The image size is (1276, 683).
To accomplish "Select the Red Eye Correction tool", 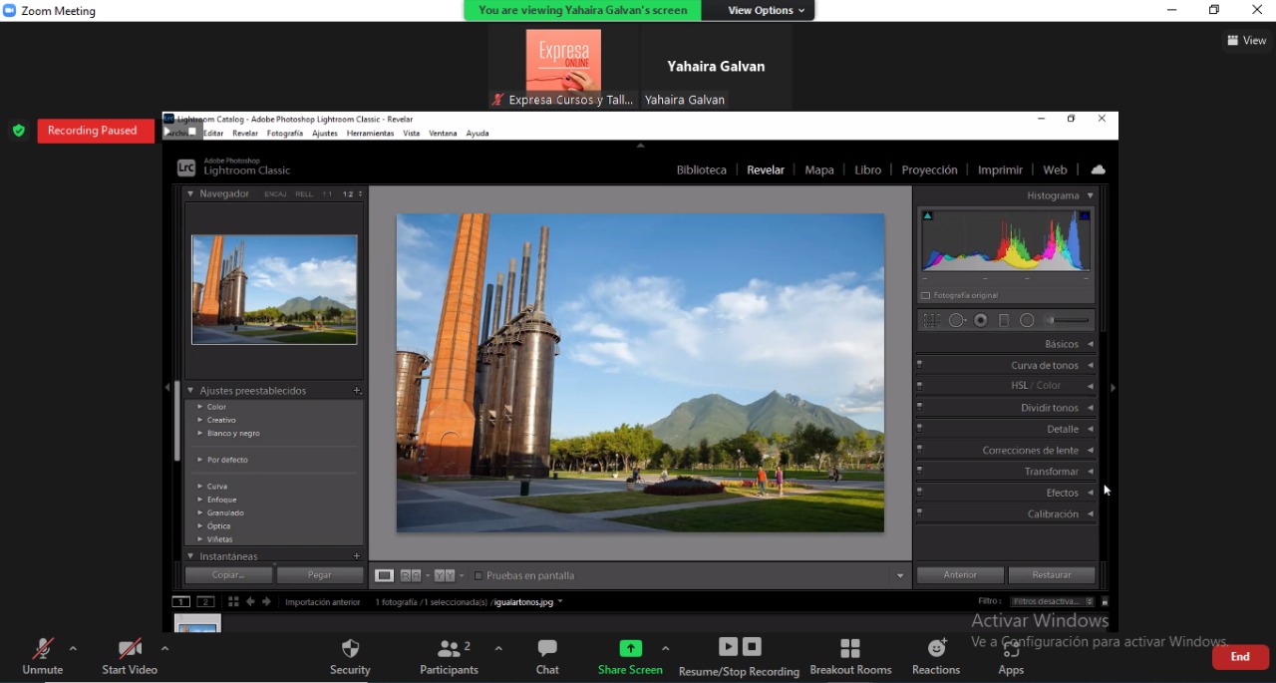I will [981, 321].
